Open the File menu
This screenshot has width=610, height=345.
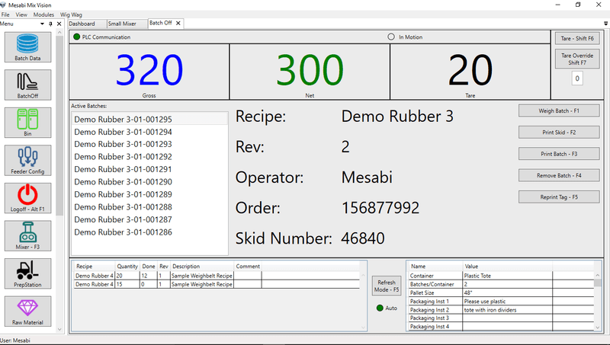click(5, 14)
